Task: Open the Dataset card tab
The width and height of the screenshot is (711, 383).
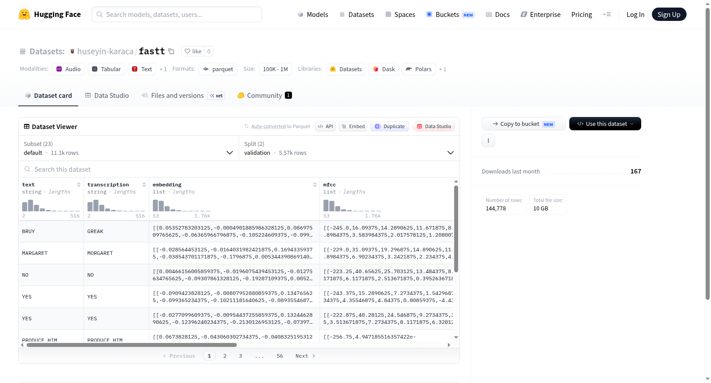Action: [48, 96]
